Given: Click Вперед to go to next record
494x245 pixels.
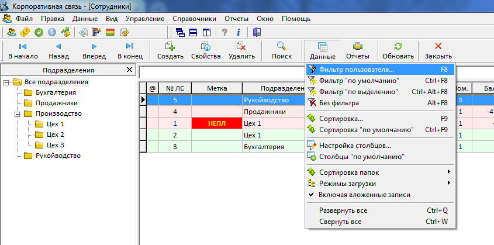Looking at the screenshot, I should (94, 51).
